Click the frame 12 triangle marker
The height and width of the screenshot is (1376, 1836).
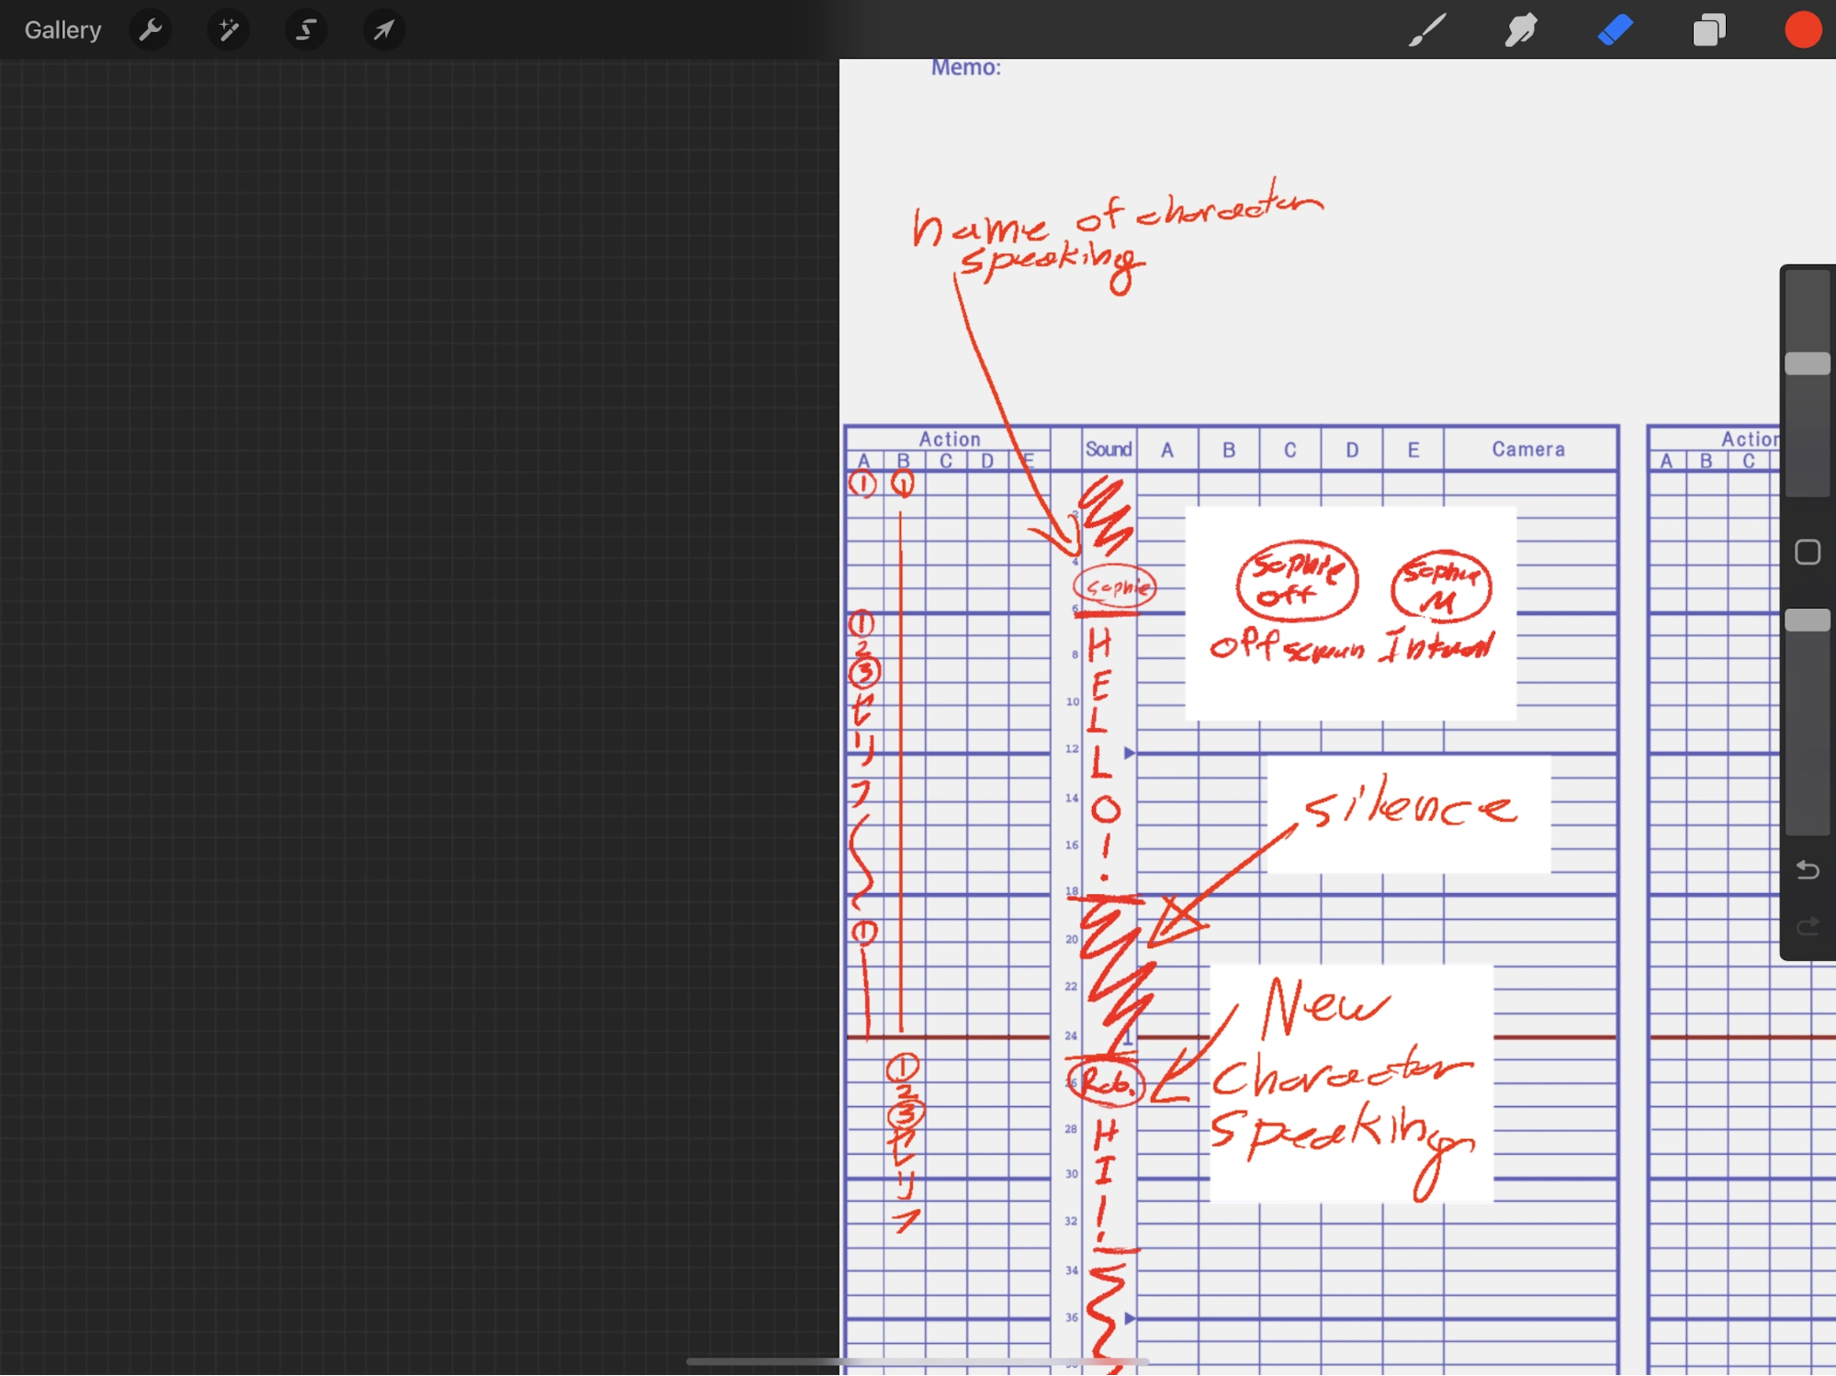[1129, 753]
